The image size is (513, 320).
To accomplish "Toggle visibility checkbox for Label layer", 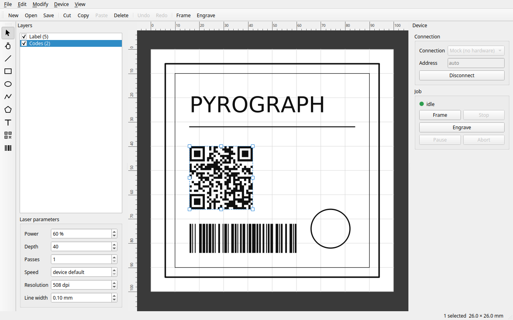I will coord(24,36).
